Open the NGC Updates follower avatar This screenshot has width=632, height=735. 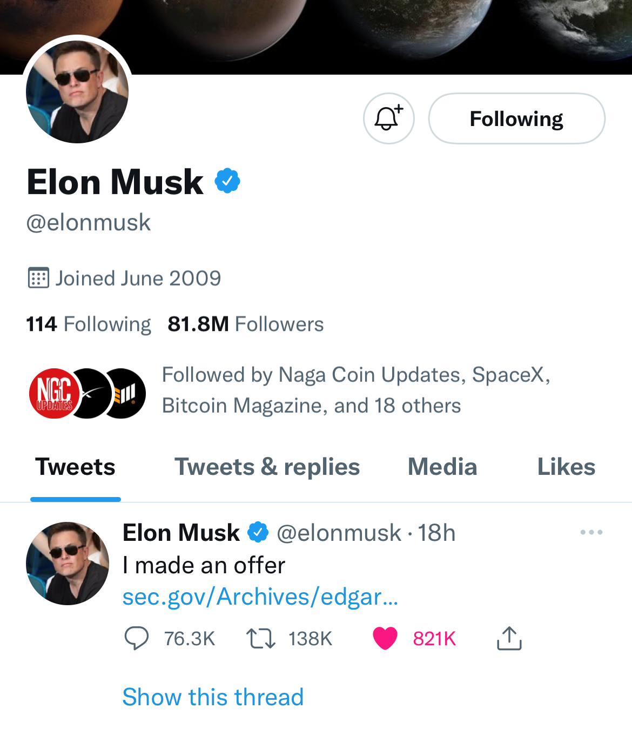[54, 393]
